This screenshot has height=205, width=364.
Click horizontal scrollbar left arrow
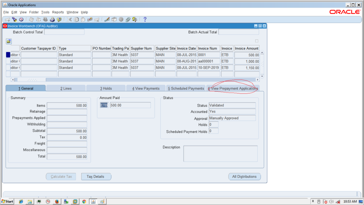pyautogui.click(x=13, y=80)
